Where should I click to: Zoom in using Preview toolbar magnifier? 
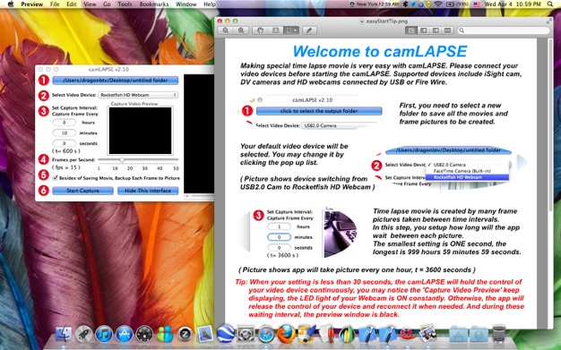click(241, 30)
